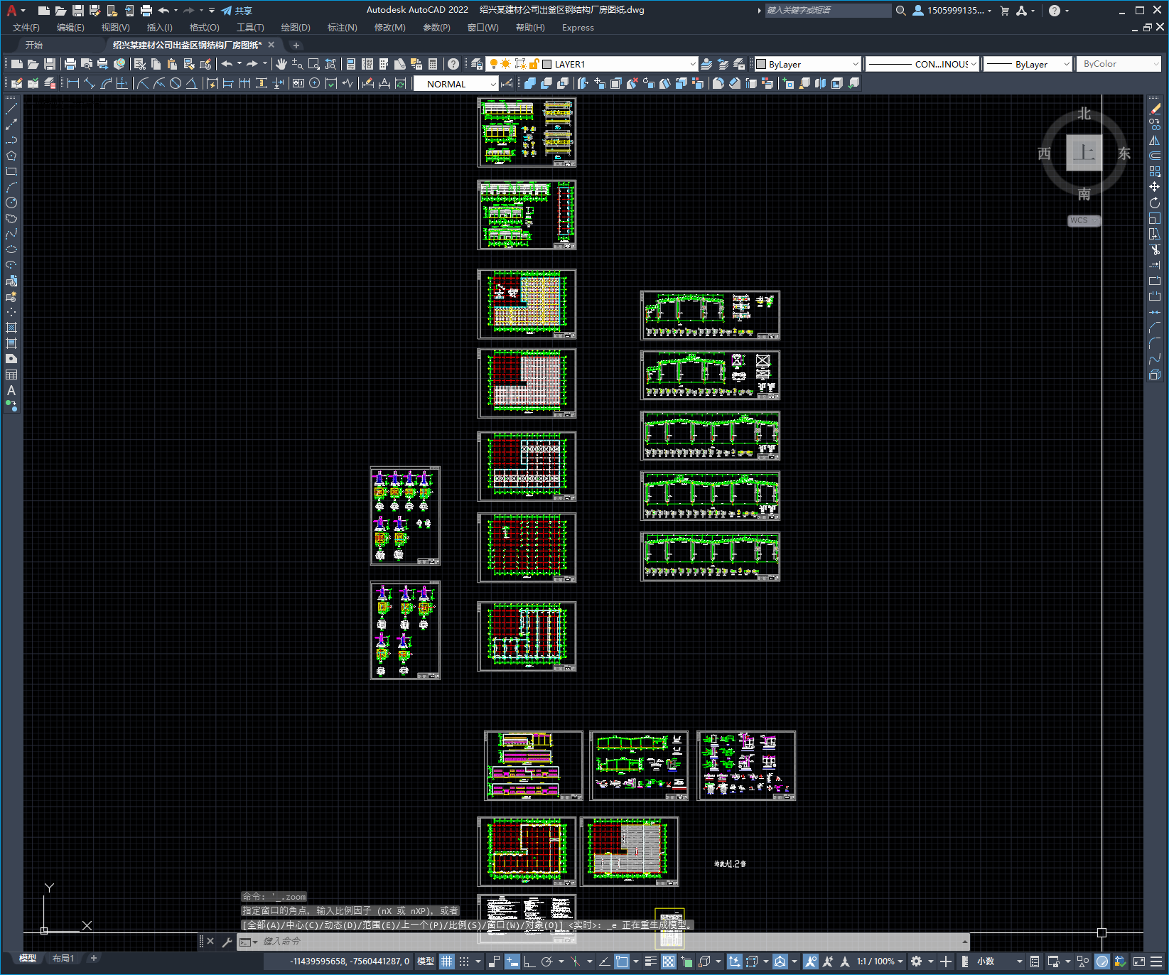Select the Linear dimension tool
Viewport: 1169px width, 975px height.
pyautogui.click(x=72, y=83)
